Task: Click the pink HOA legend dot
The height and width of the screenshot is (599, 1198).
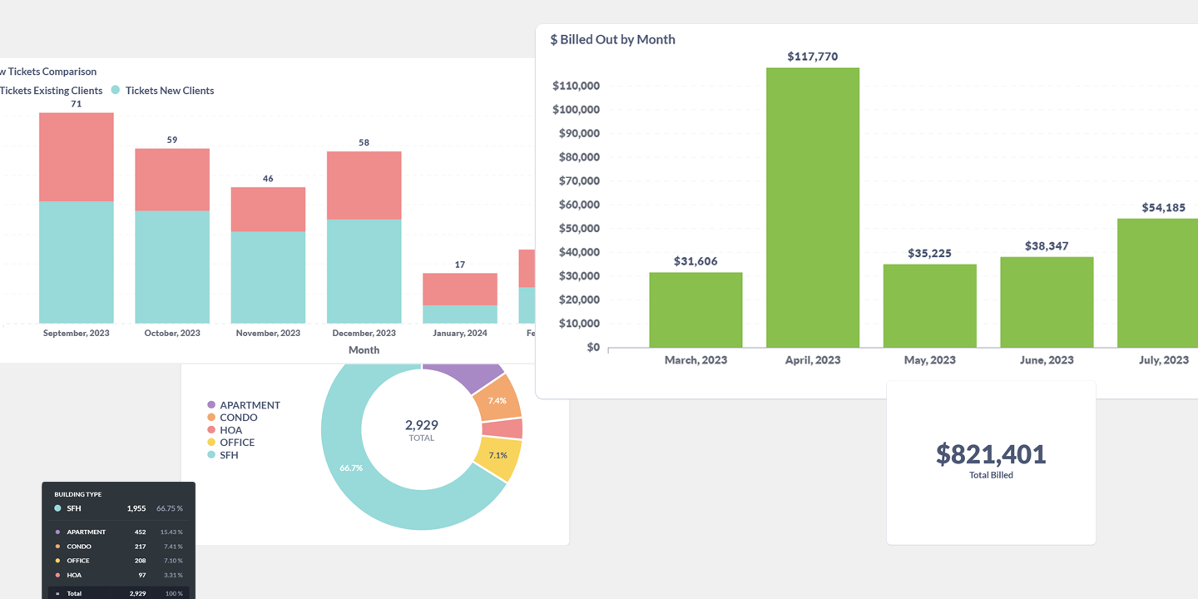Action: 211,430
